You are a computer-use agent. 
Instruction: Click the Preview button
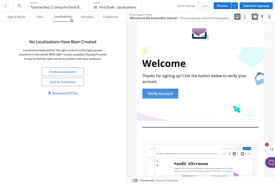[x=222, y=6]
